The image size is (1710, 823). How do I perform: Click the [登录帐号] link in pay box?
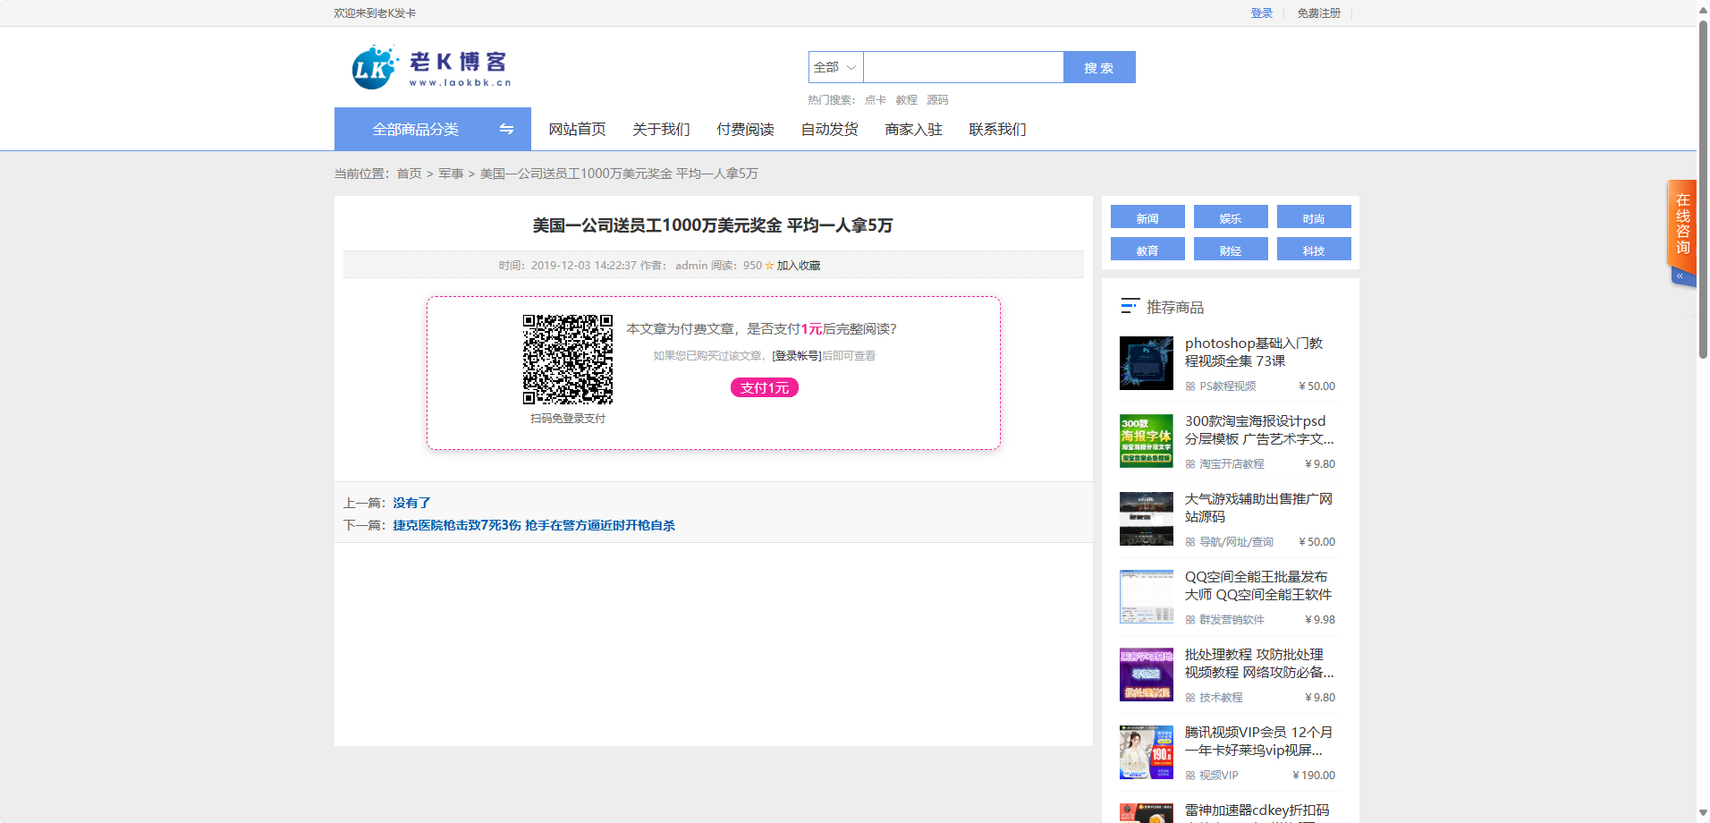(x=796, y=356)
